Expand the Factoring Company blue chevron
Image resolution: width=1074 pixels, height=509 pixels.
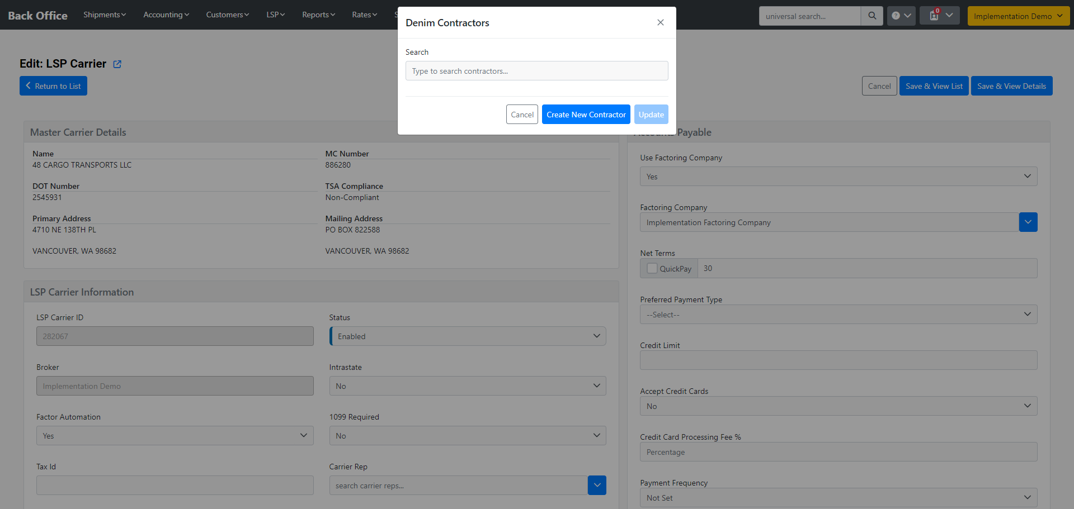tap(1028, 222)
